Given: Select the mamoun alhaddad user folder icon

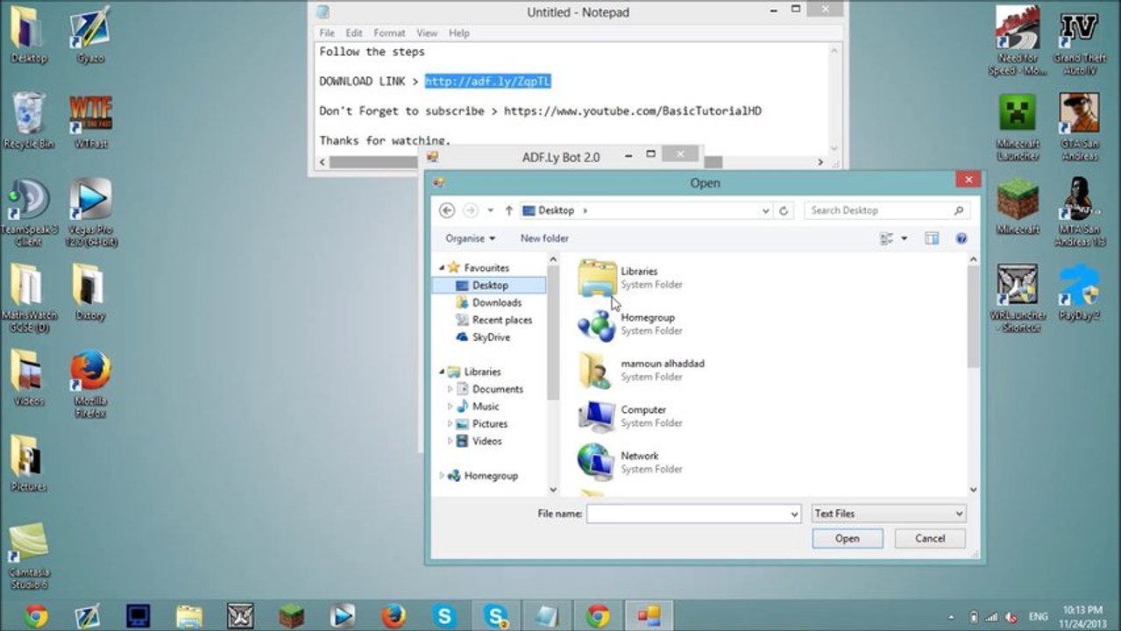Looking at the screenshot, I should [597, 370].
